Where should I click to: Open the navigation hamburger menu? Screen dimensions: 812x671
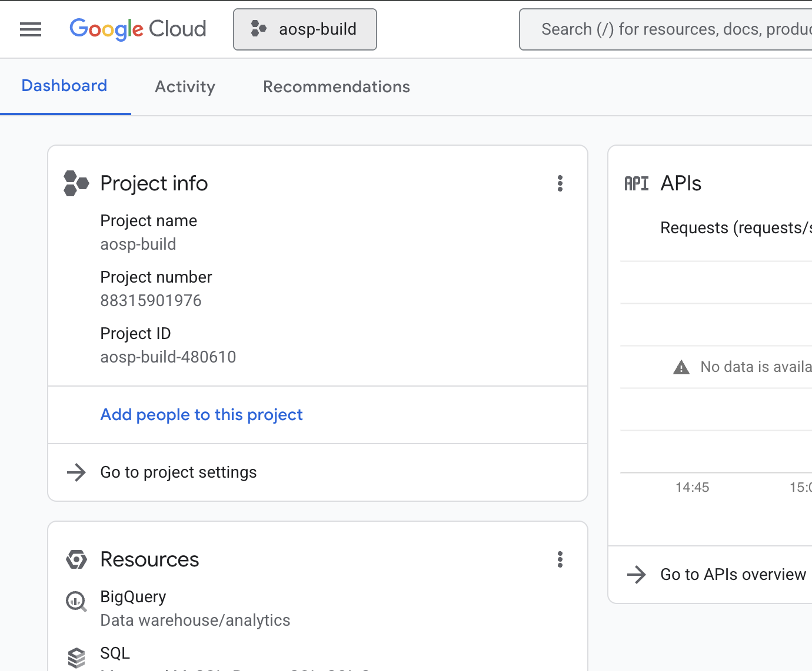pos(31,29)
